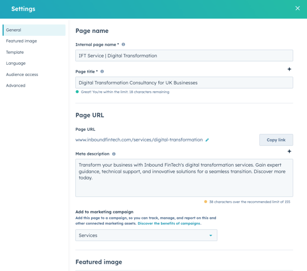Switch to Language settings
Image resolution: width=307 pixels, height=271 pixels.
coord(16,63)
